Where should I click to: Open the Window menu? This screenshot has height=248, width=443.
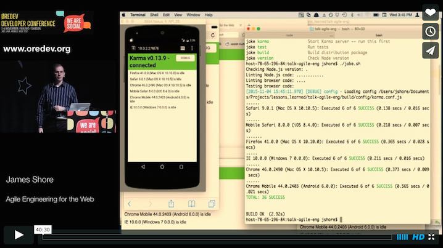193,15
